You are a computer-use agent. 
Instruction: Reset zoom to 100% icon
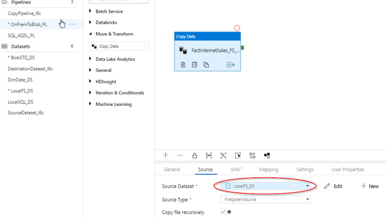click(x=209, y=155)
